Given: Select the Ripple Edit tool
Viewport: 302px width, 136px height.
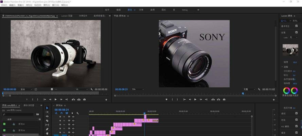Looking at the screenshot, I should [47, 116].
